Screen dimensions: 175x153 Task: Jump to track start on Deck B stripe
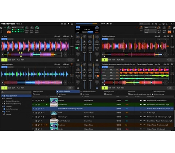coord(103,55)
